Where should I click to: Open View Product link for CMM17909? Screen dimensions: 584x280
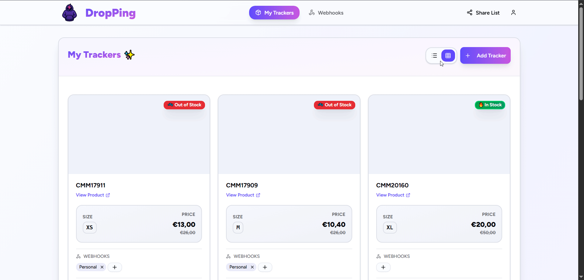(x=243, y=195)
